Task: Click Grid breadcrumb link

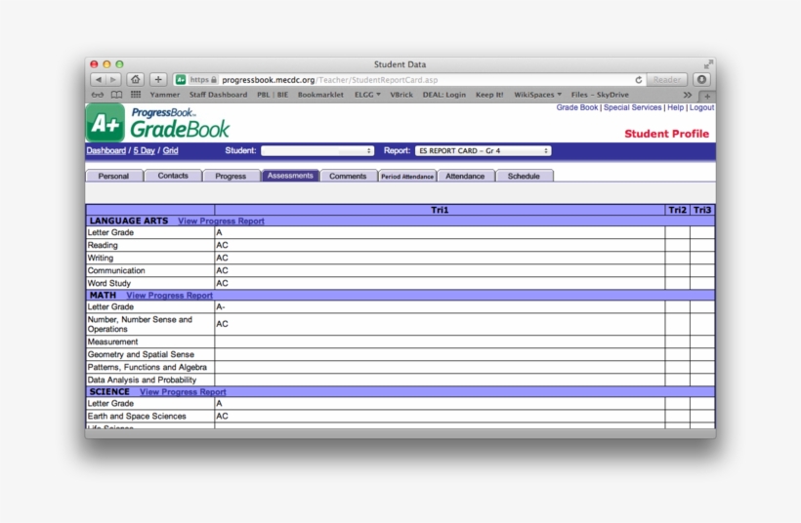Action: pos(171,150)
